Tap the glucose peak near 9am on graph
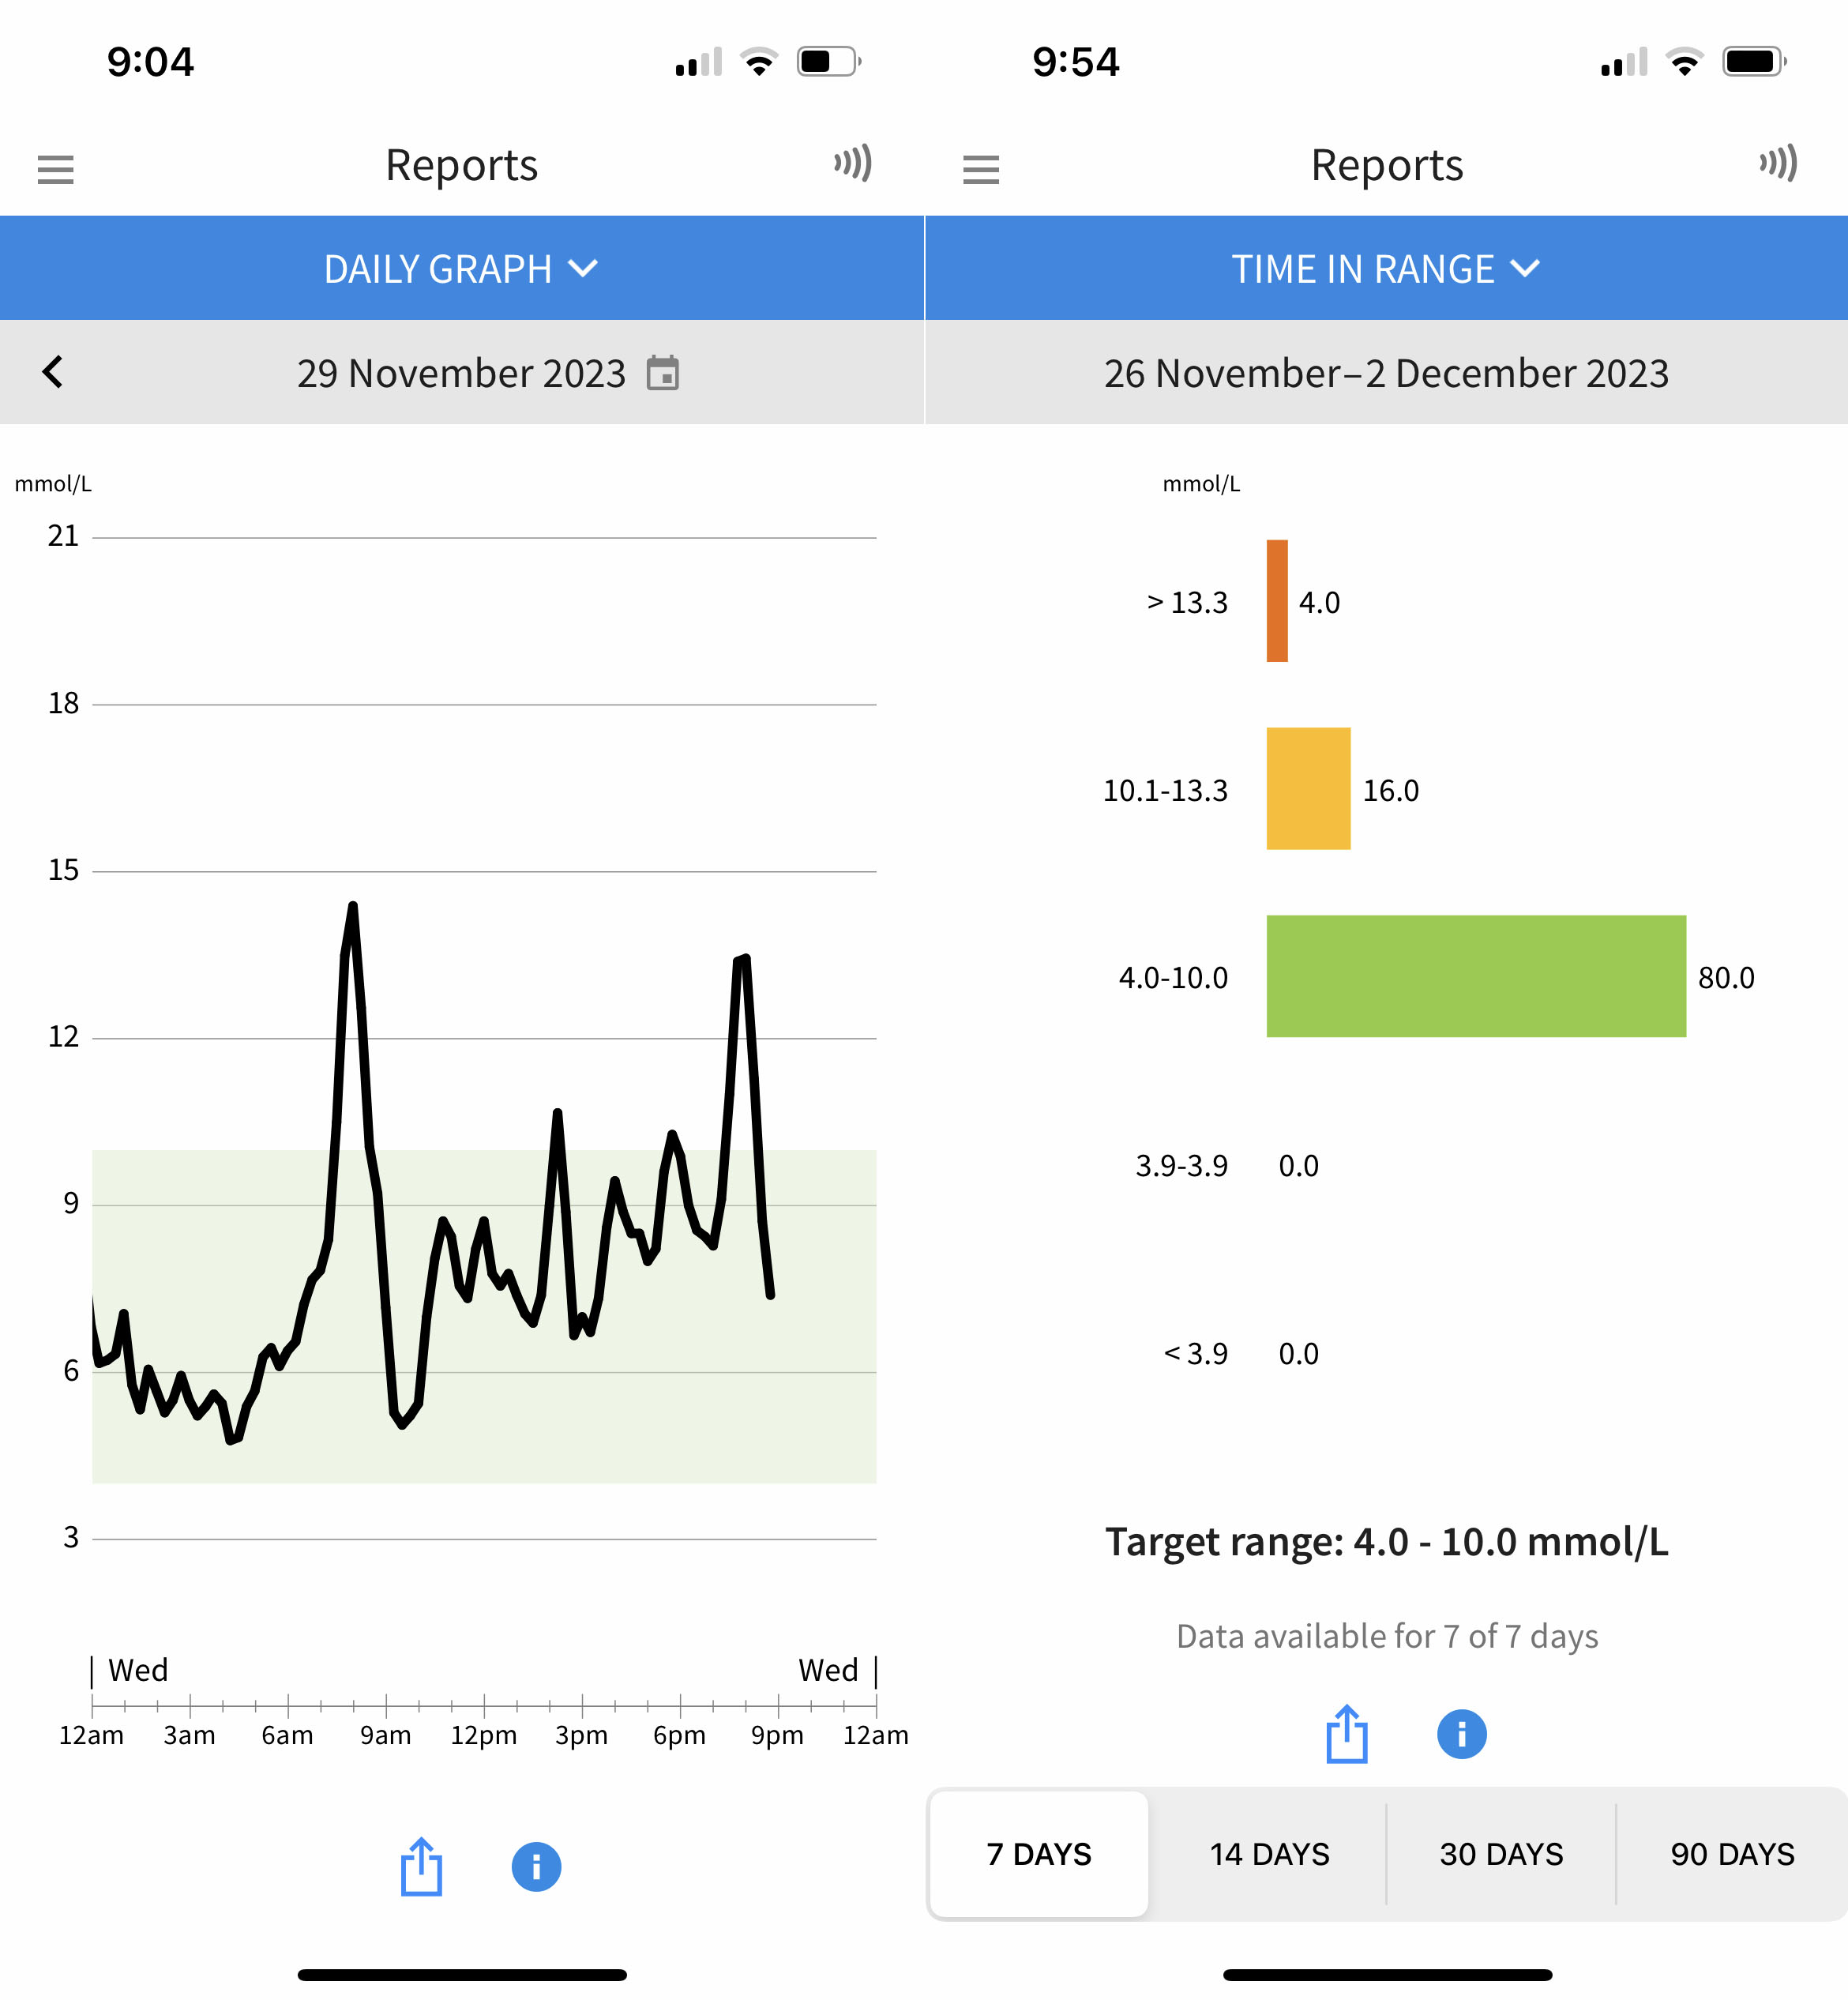 click(x=352, y=908)
